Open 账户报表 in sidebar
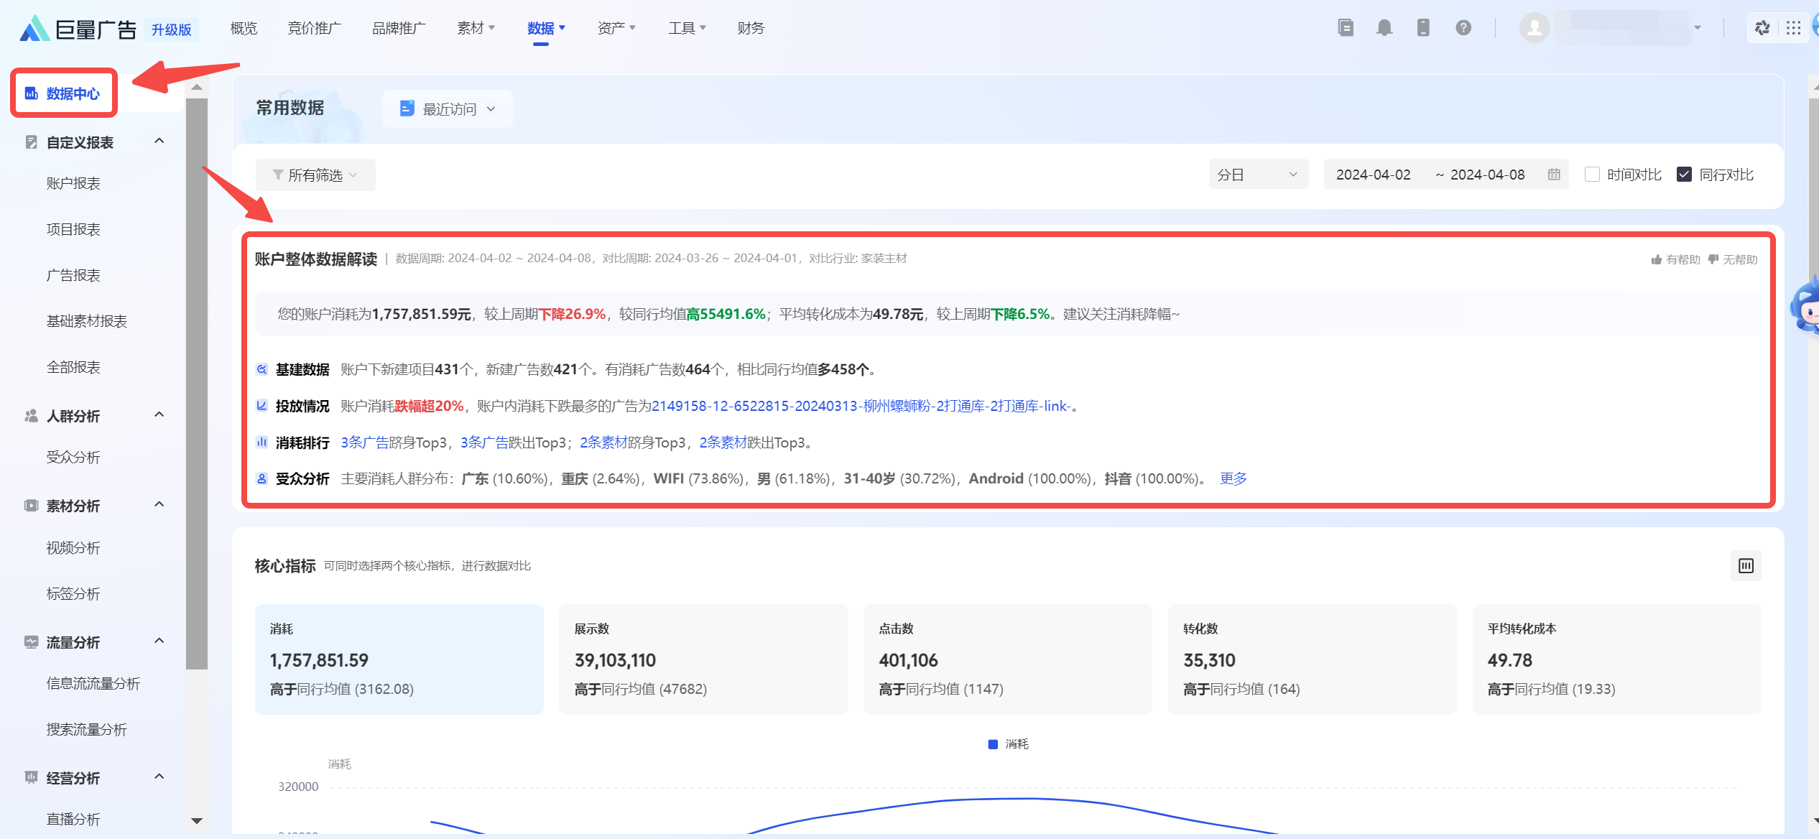The width and height of the screenshot is (1819, 839). [73, 183]
